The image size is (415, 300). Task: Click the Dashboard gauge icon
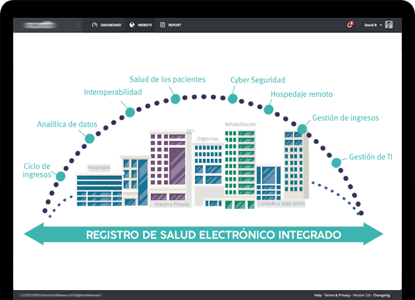coord(95,25)
